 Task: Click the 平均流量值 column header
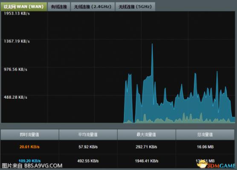point(88,134)
